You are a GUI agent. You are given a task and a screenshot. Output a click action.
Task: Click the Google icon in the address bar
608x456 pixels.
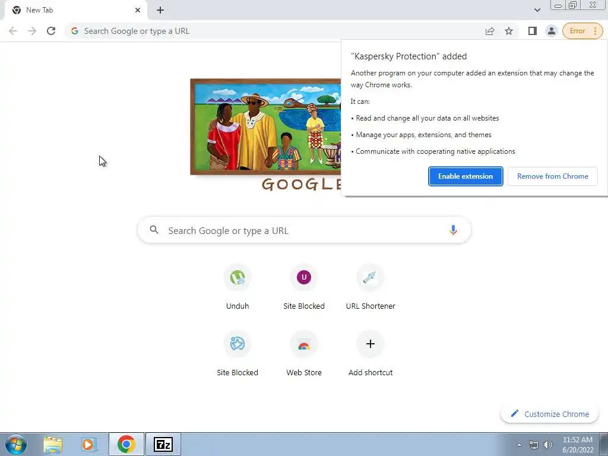(74, 31)
